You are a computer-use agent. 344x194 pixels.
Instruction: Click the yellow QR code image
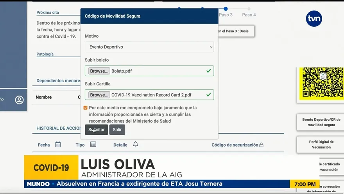pos(322,83)
